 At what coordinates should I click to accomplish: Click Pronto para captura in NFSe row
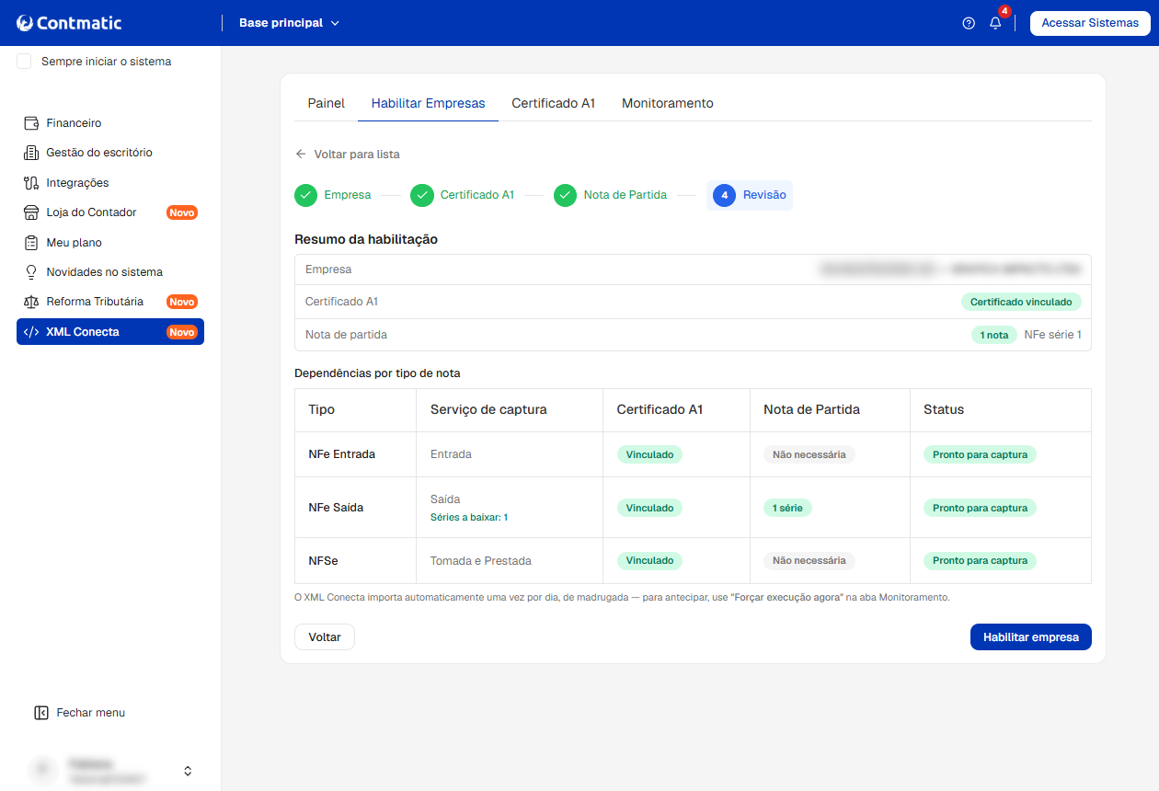coord(980,561)
